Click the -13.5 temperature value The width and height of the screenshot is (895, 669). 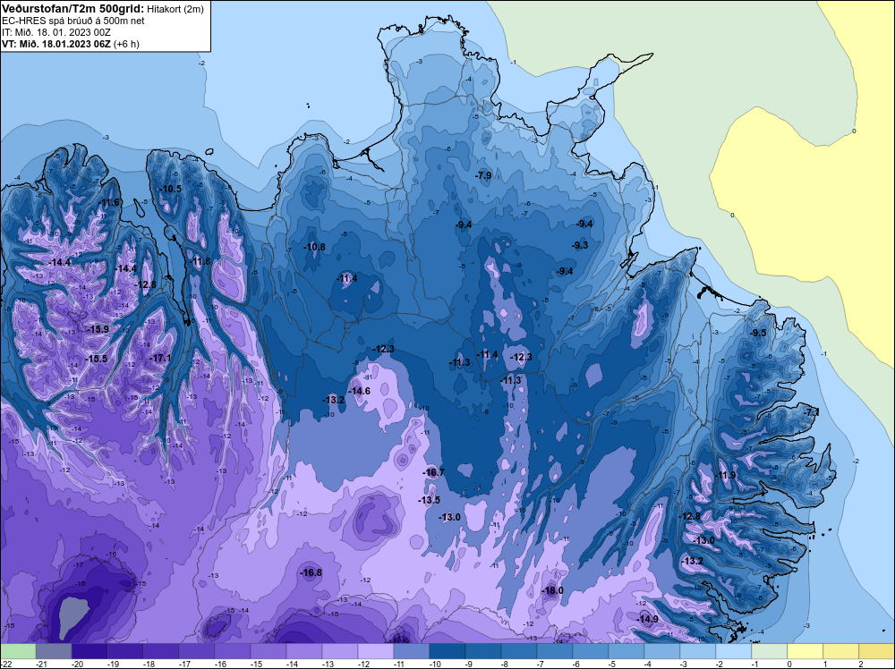tap(430, 500)
